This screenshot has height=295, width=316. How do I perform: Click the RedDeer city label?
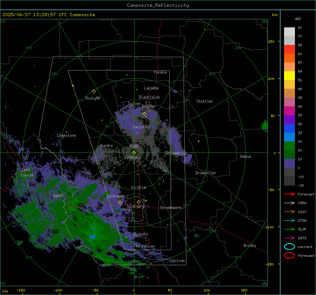click(149, 106)
